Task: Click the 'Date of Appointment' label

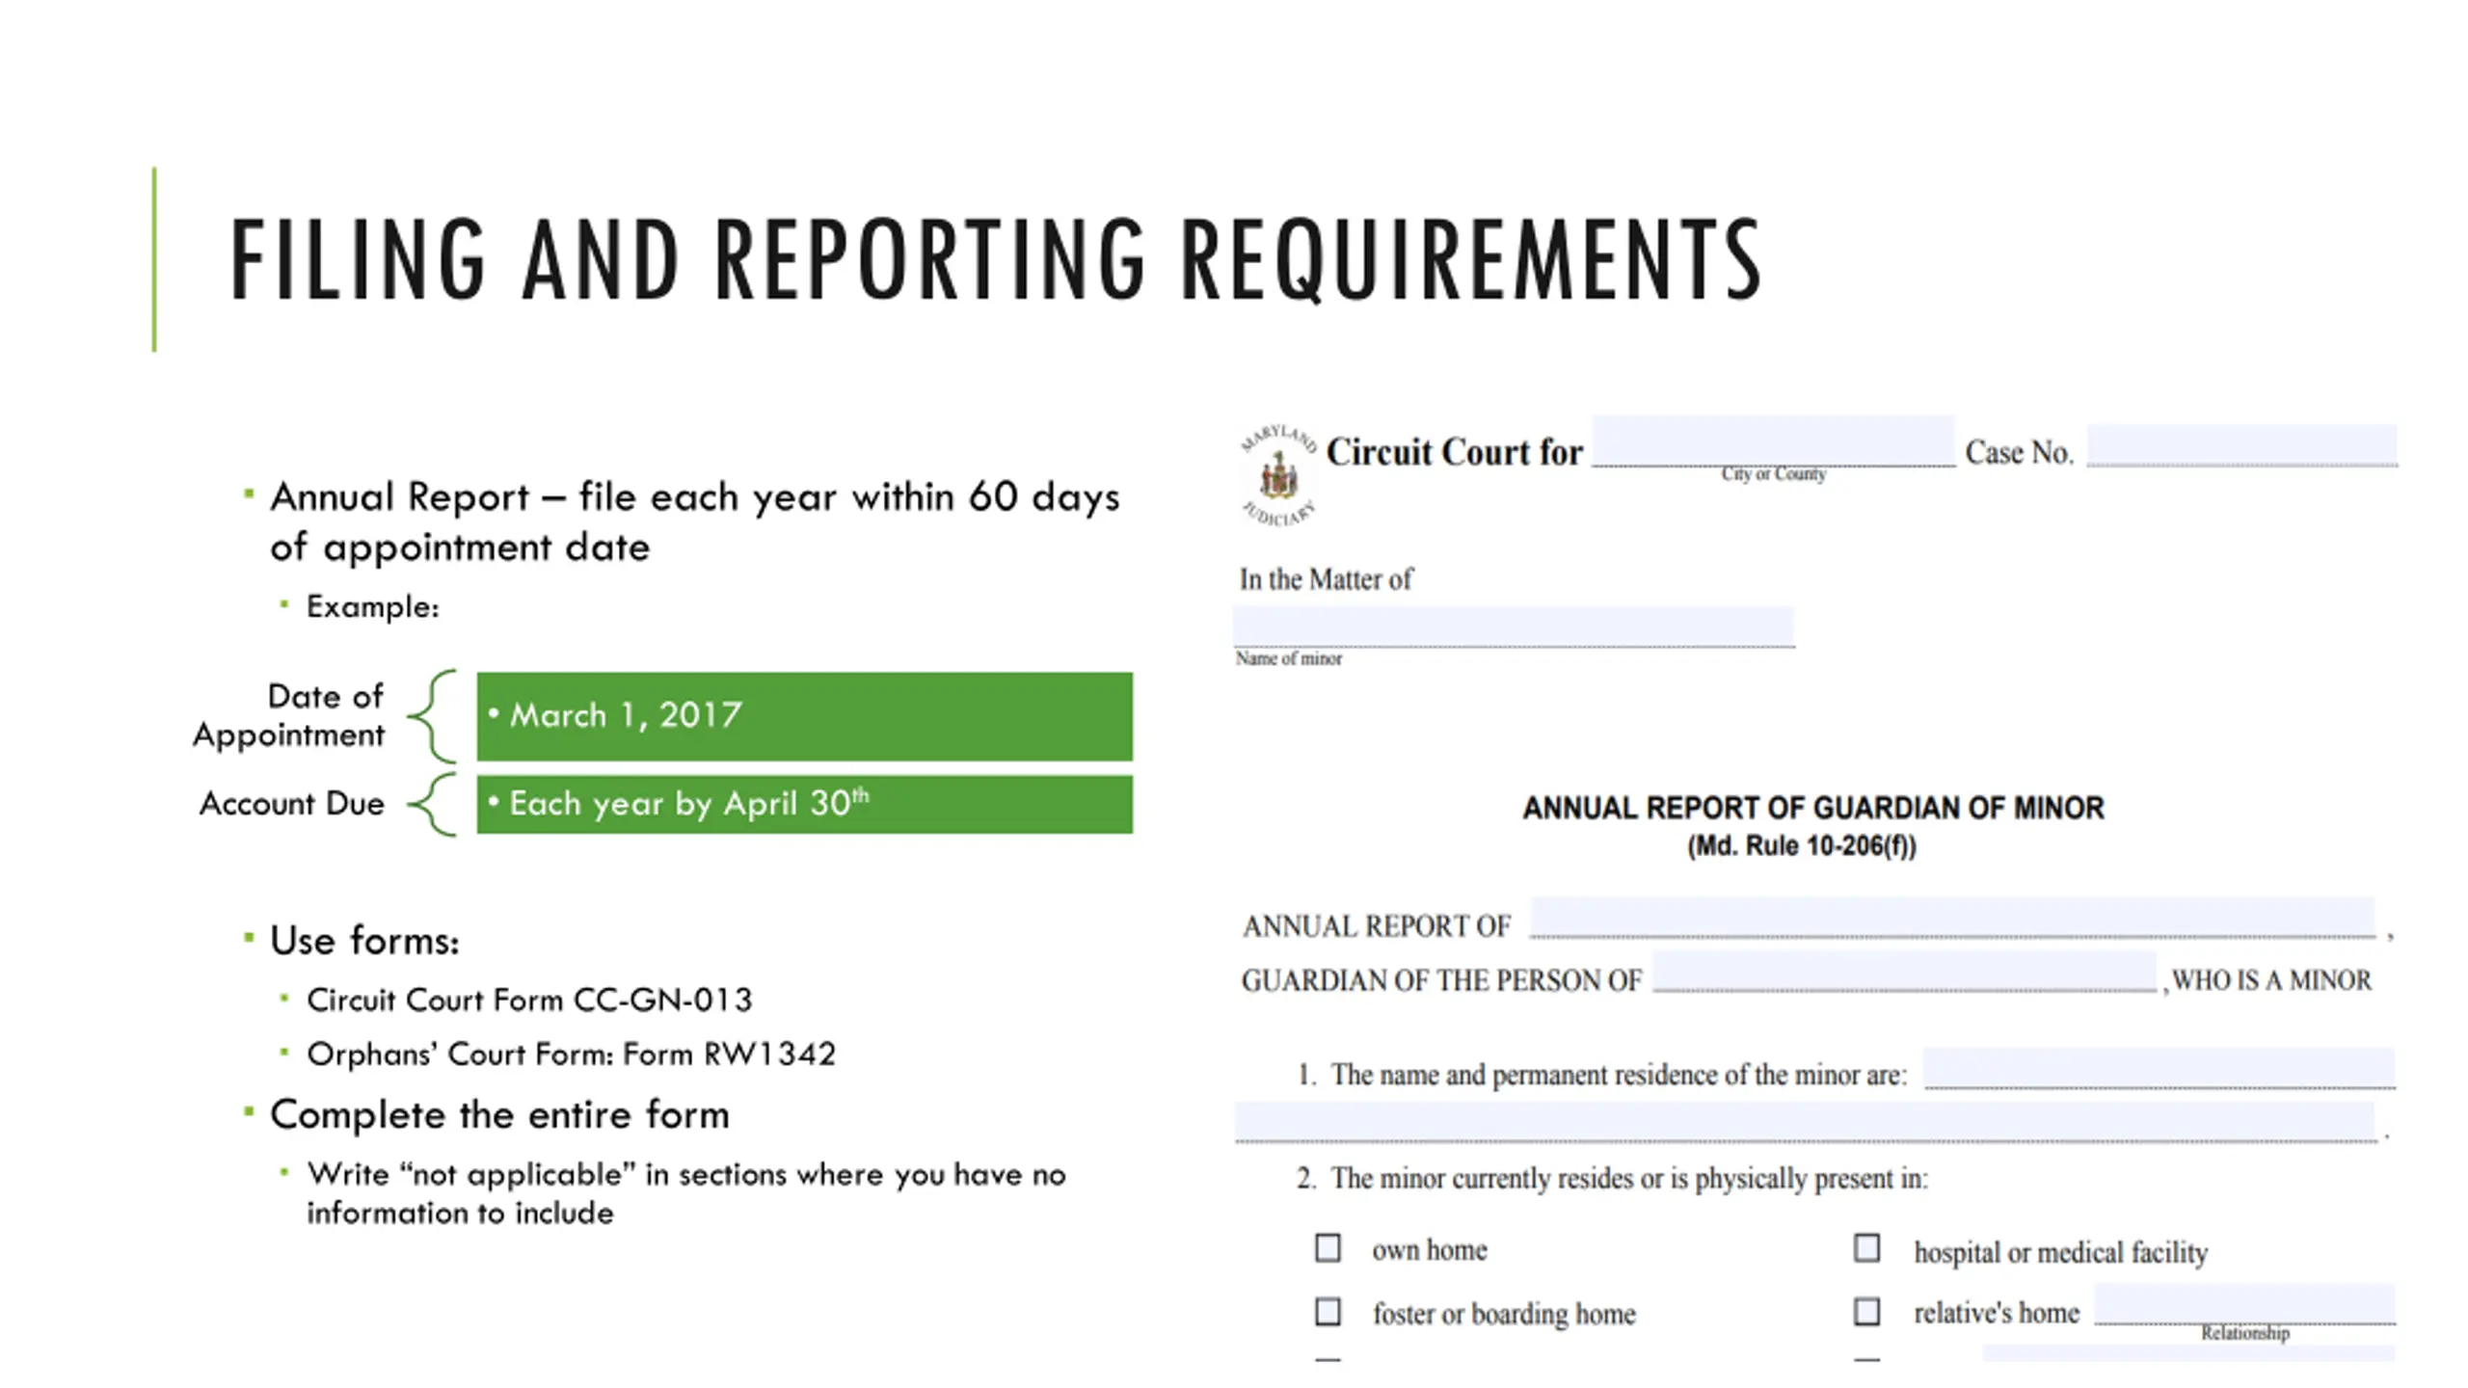Action: pyautogui.click(x=289, y=715)
